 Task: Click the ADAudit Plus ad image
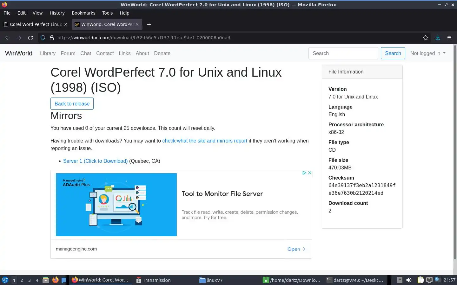[x=116, y=205]
